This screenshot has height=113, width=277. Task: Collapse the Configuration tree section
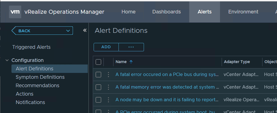tap(7, 60)
